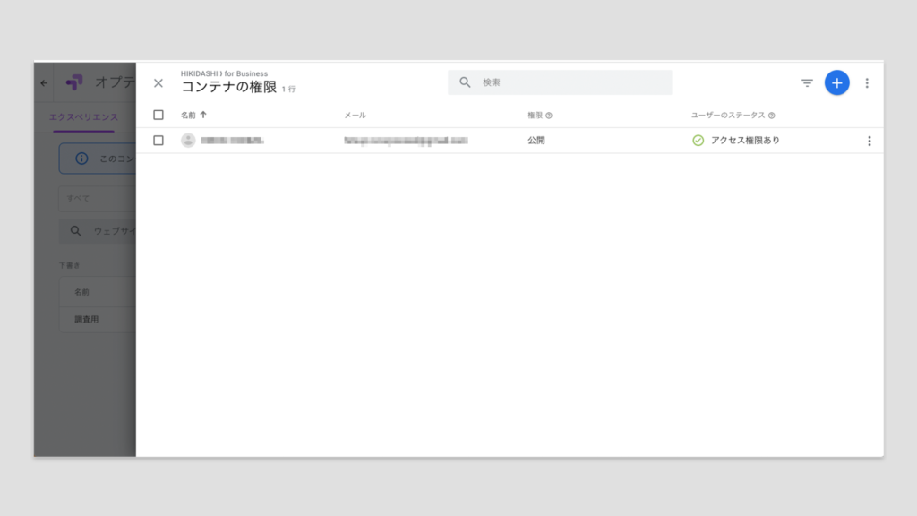This screenshot has height=516, width=917.
Task: Open the filter icon in panel header
Action: 807,83
